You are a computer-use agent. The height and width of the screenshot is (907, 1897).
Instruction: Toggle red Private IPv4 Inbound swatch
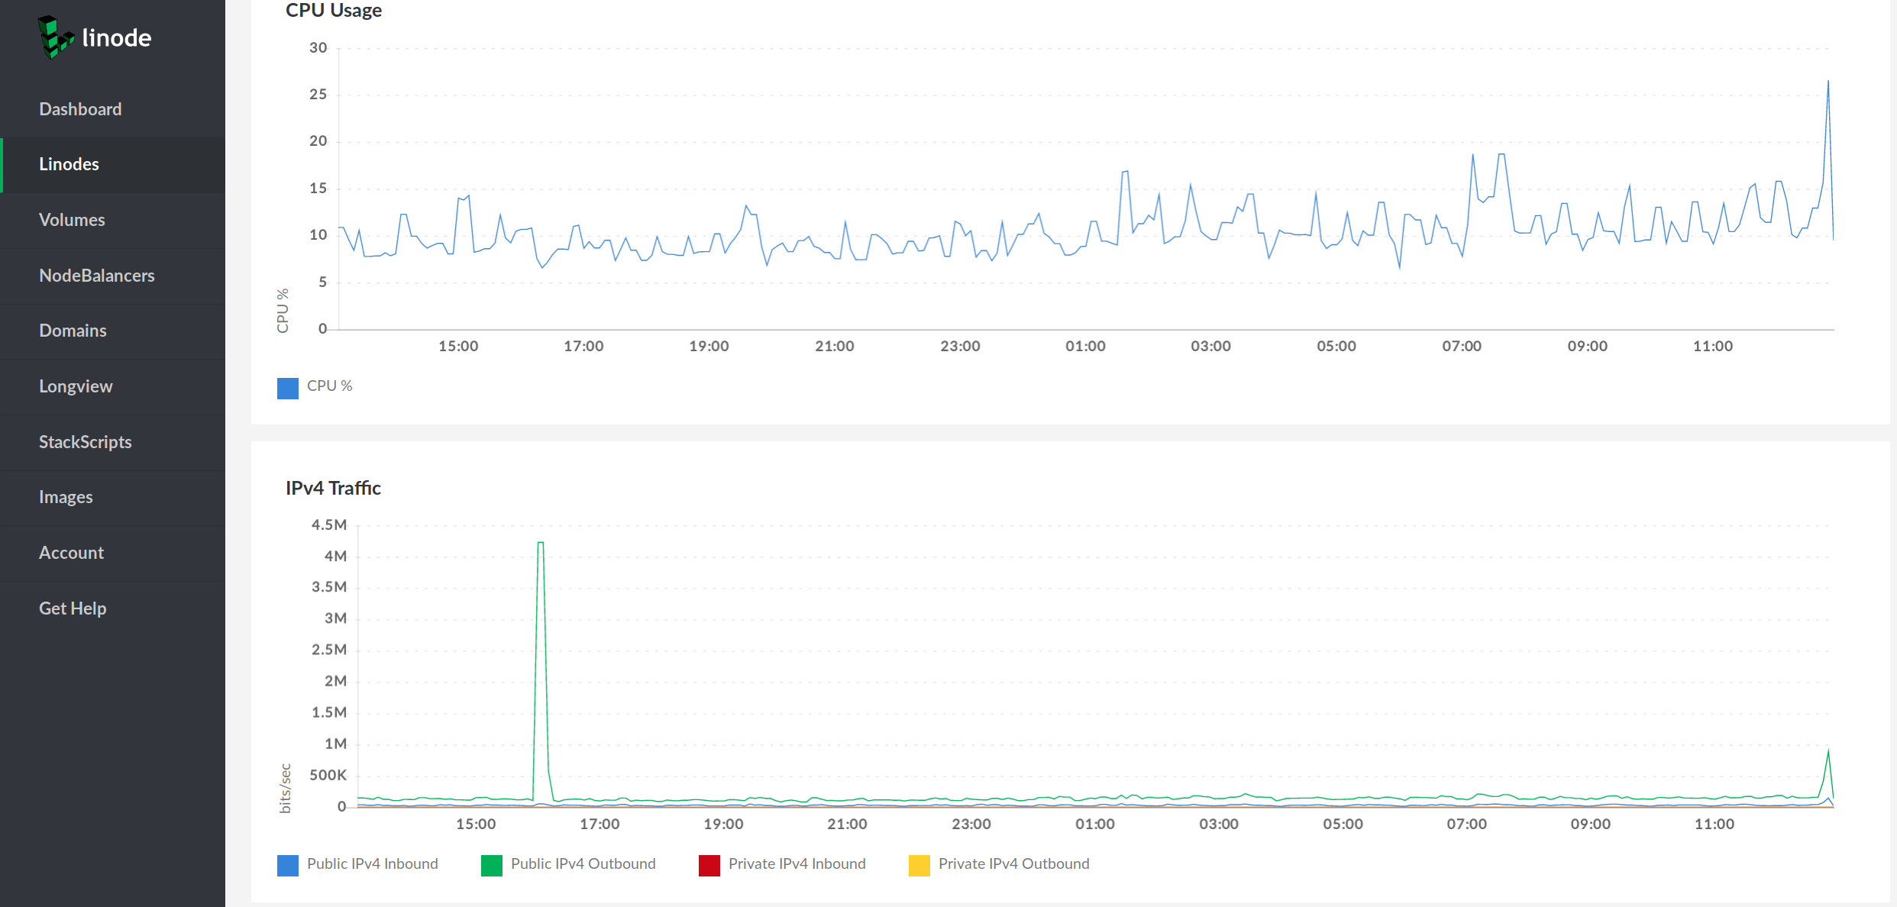tap(709, 865)
